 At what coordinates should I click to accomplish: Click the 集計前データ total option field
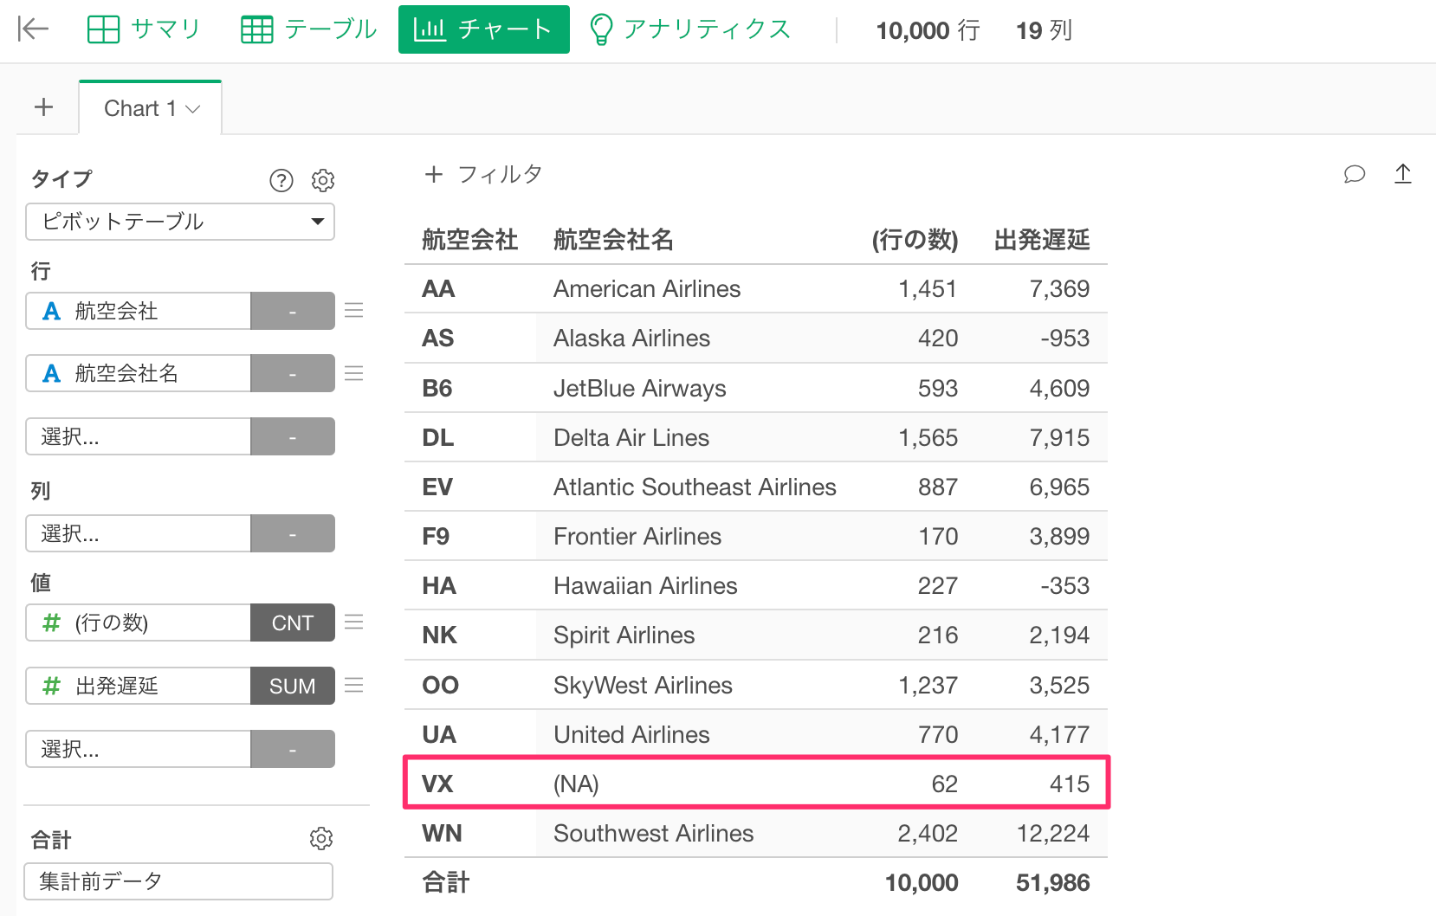point(178,881)
